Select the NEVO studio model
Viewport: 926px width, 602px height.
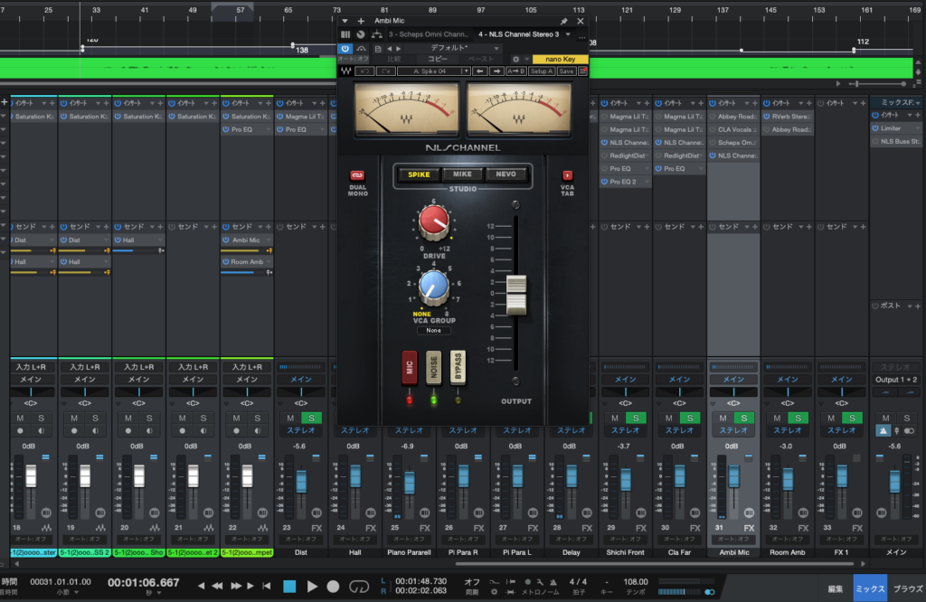(x=506, y=174)
